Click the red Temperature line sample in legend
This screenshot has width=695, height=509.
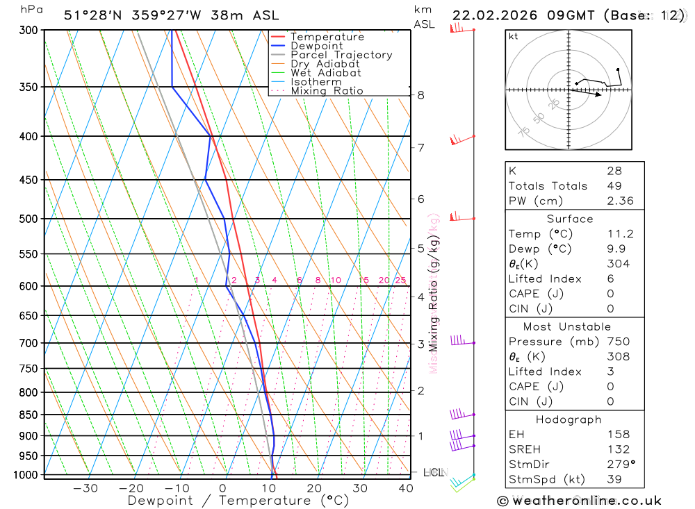pyautogui.click(x=277, y=37)
